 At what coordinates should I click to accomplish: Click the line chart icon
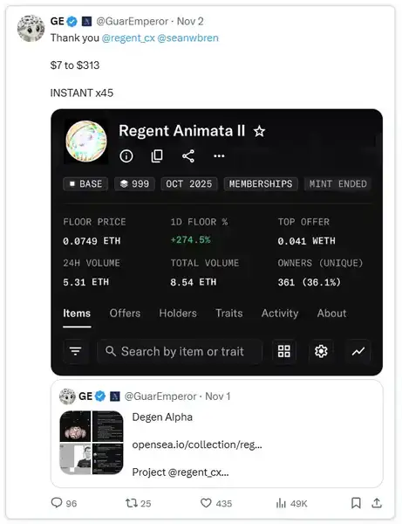click(x=358, y=351)
